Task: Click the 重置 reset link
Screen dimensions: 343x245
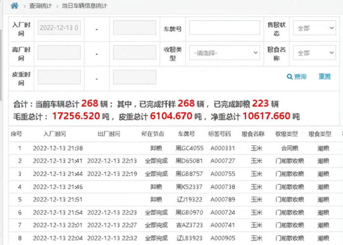Action: 324,76
